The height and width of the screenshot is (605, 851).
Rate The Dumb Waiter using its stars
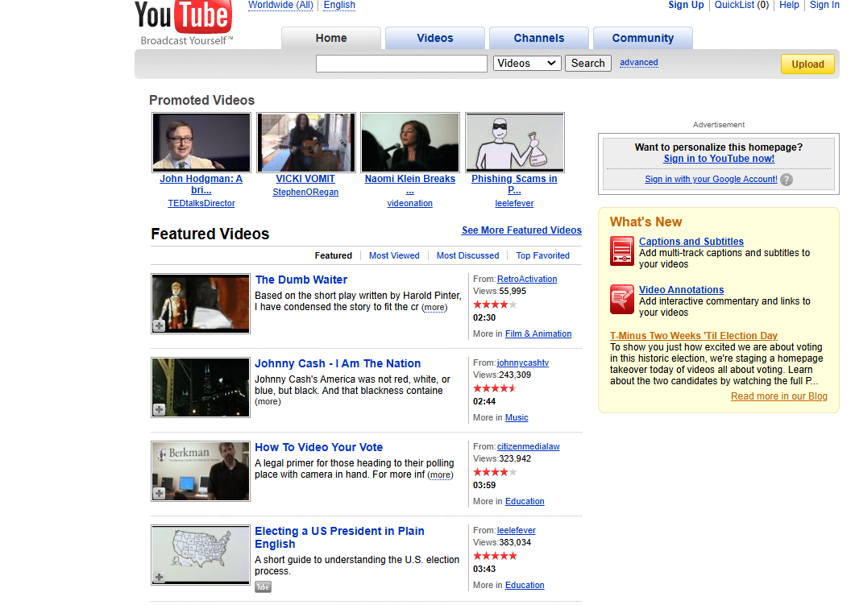(495, 305)
